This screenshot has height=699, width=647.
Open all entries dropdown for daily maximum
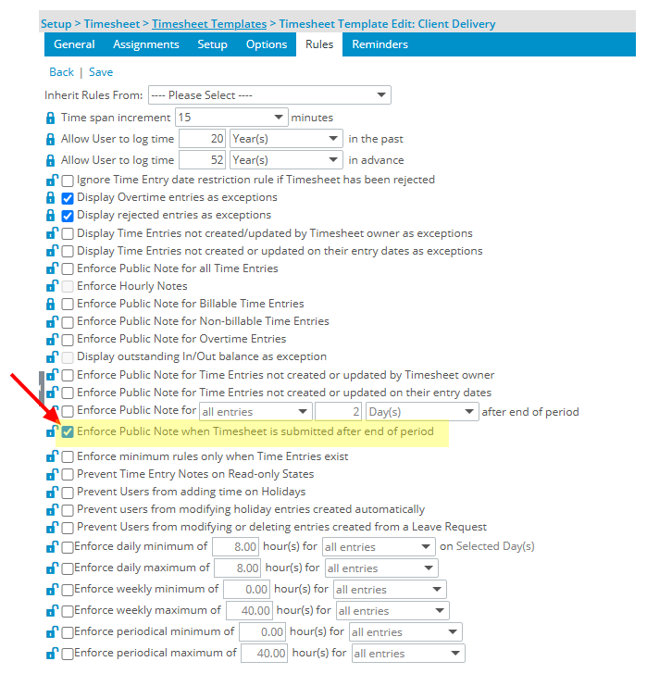pyautogui.click(x=381, y=568)
